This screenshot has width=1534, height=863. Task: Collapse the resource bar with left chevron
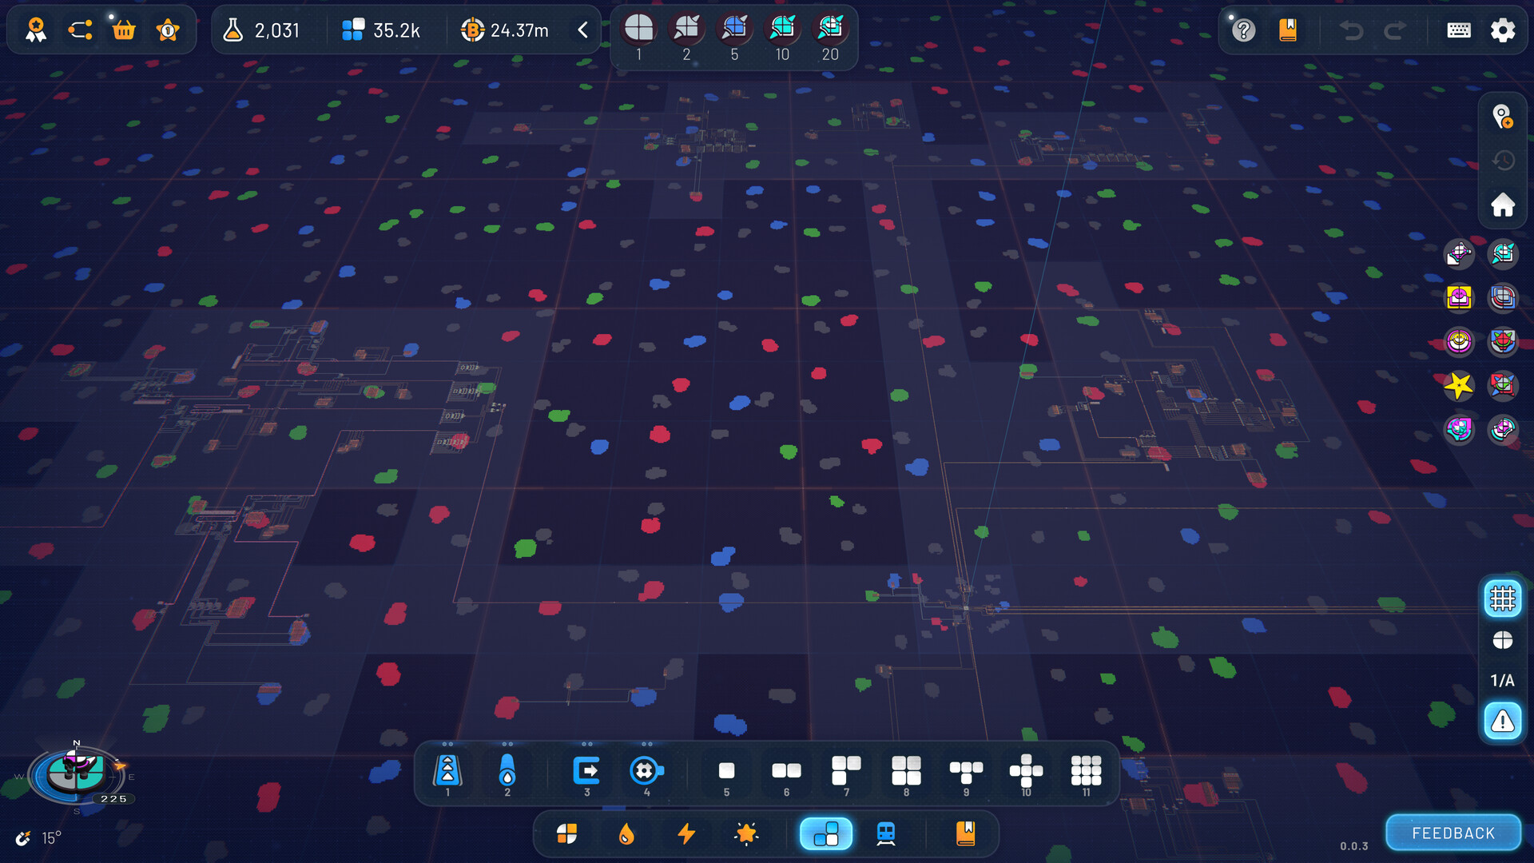[x=582, y=30]
